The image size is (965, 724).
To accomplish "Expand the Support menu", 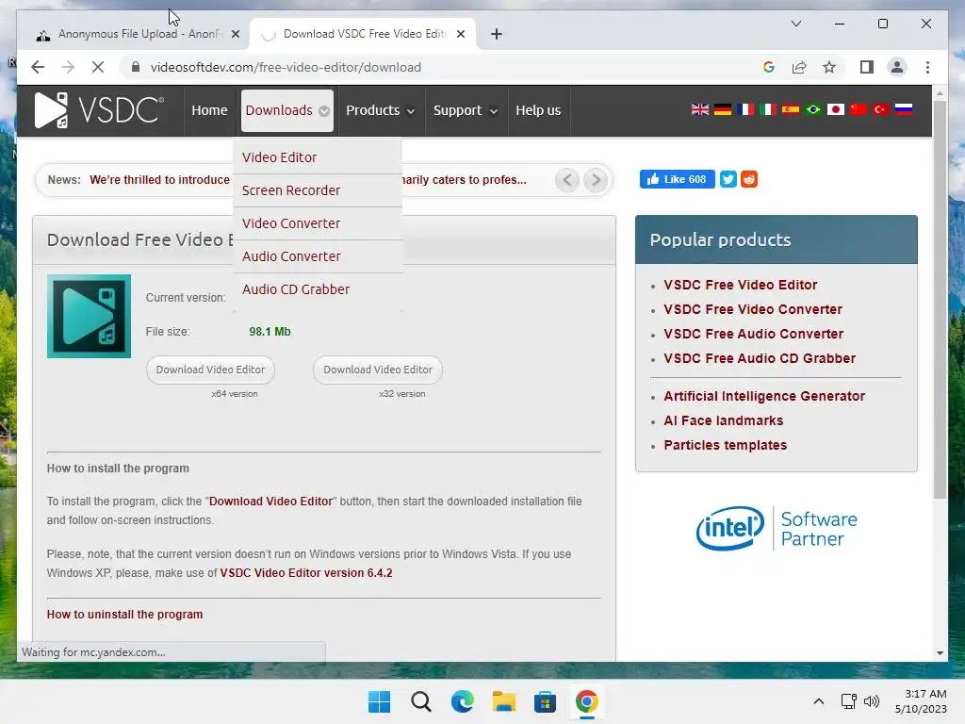I will (466, 111).
